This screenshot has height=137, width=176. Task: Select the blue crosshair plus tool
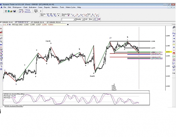[1, 69]
